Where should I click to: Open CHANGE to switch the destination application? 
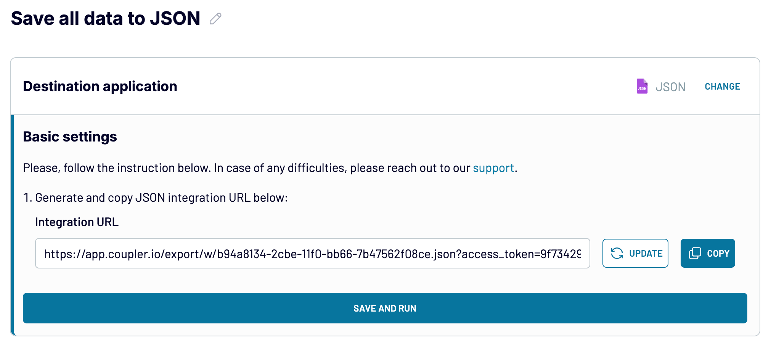(722, 87)
